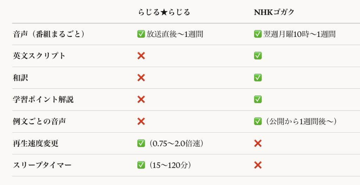Click the 再生速度変更 row label

pyautogui.click(x=35, y=143)
